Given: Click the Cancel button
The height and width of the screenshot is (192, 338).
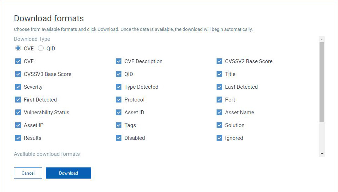Looking at the screenshot, I should tap(28, 173).
